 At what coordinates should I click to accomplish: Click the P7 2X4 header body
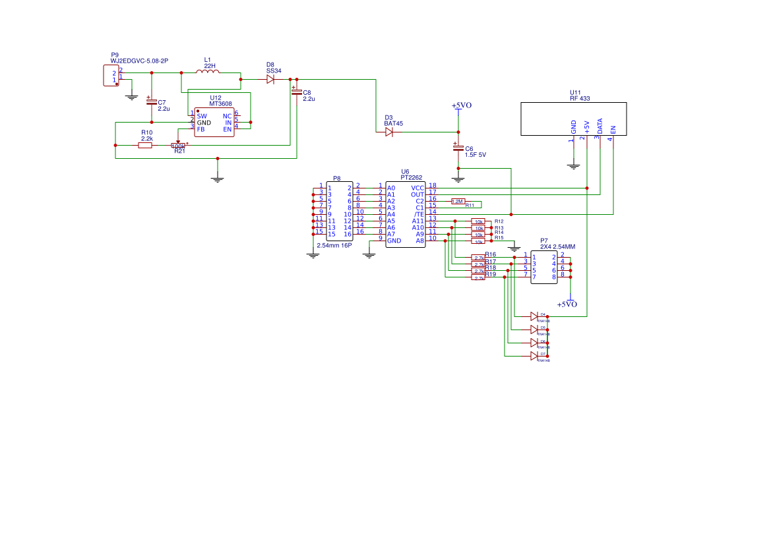[544, 268]
